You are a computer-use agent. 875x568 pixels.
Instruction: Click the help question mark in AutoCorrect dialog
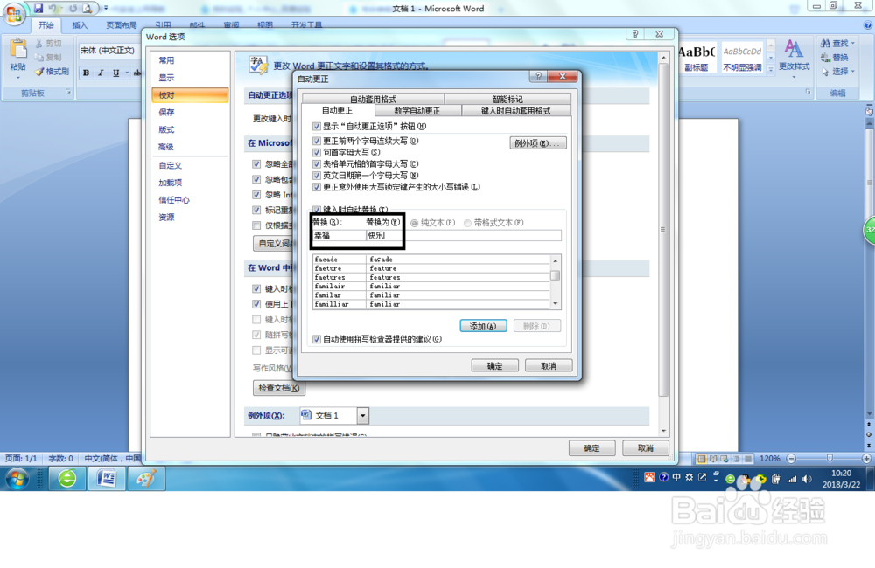pos(538,76)
